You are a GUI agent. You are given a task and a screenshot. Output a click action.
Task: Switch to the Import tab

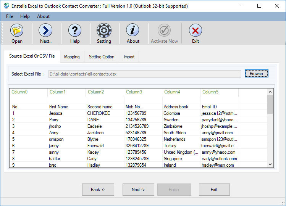click(x=129, y=57)
